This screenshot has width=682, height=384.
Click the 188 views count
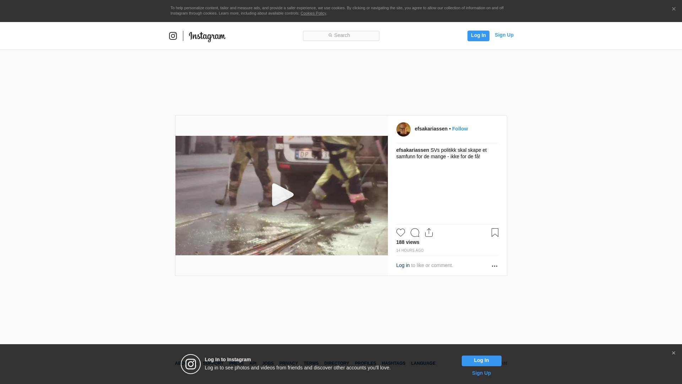pyautogui.click(x=408, y=242)
